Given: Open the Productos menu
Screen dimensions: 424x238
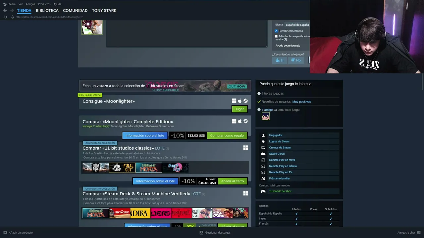Looking at the screenshot, I should (x=44, y=4).
